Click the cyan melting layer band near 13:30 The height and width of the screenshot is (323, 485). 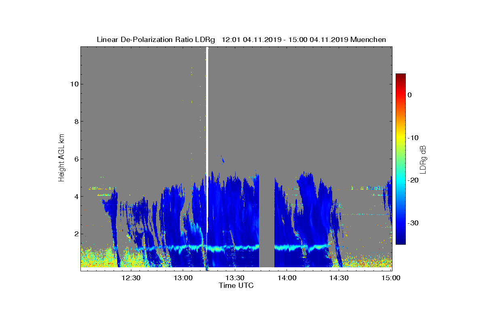click(x=235, y=247)
